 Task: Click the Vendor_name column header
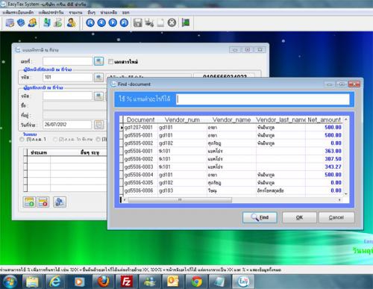(x=231, y=119)
